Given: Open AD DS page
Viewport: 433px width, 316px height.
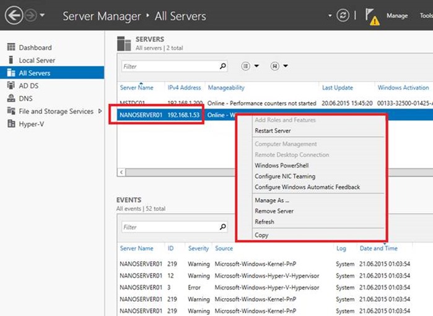Looking at the screenshot, I should pos(28,86).
